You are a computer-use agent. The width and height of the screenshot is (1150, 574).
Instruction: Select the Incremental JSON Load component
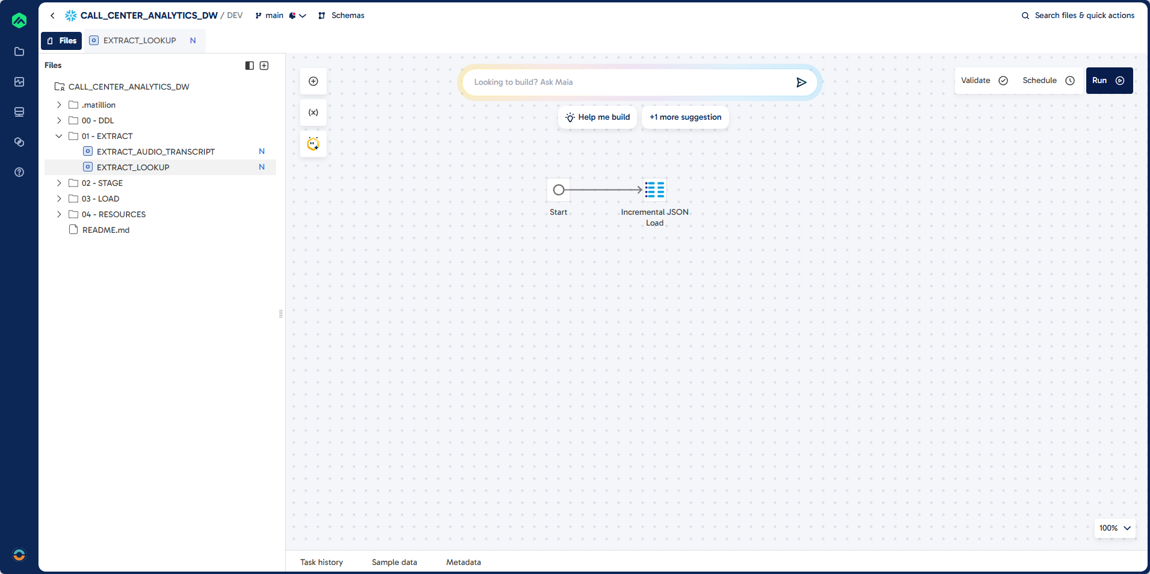[654, 190]
